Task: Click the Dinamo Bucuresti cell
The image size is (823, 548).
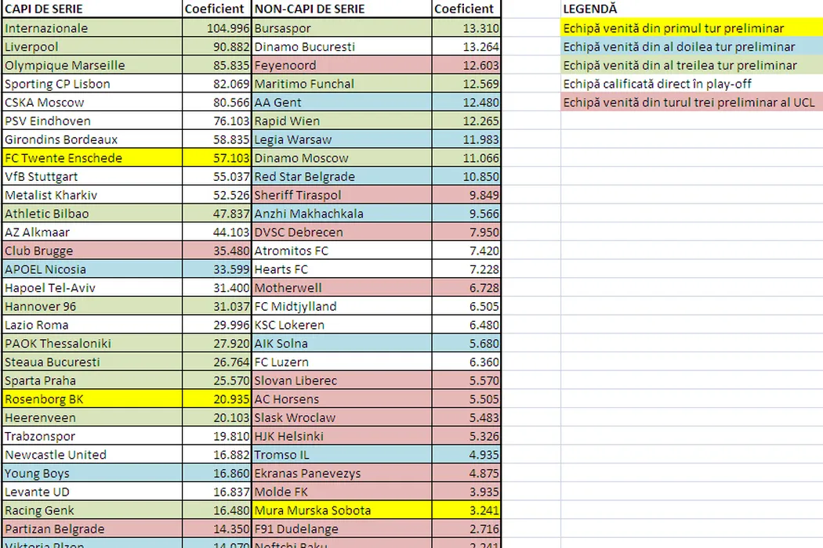Action: (343, 47)
